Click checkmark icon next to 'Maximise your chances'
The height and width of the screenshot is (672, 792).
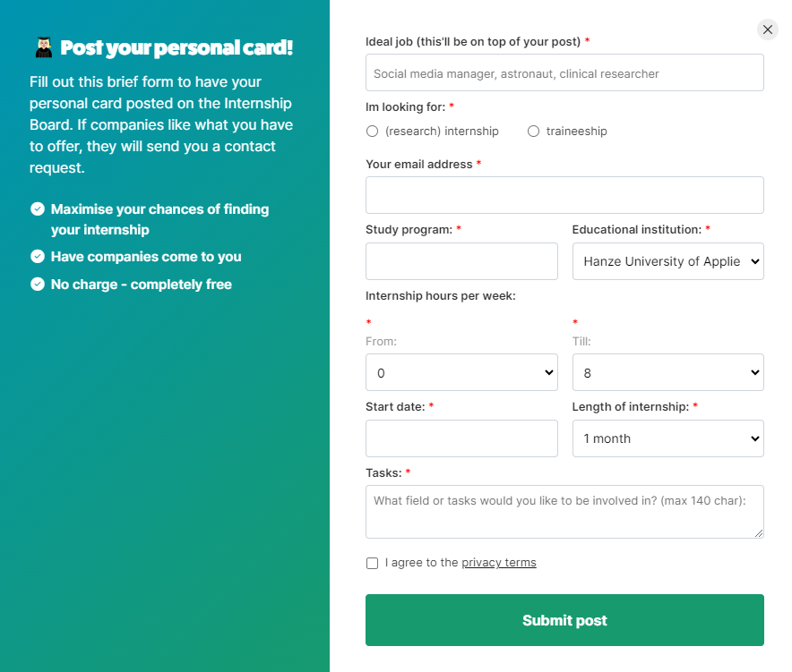38,209
